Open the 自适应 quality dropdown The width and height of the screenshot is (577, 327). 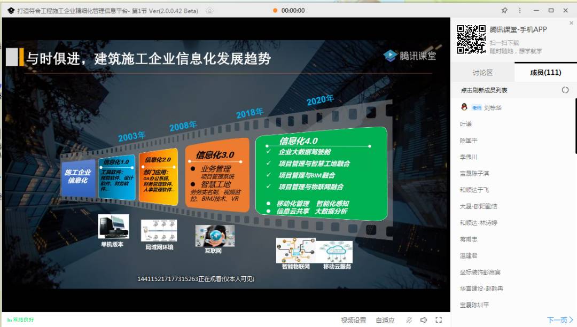tap(385, 320)
